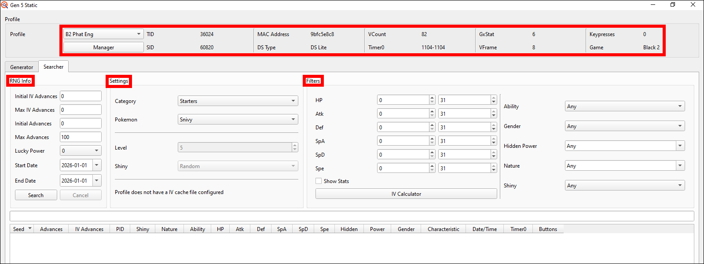
Task: Click the Buttons column header
Action: (x=548, y=229)
